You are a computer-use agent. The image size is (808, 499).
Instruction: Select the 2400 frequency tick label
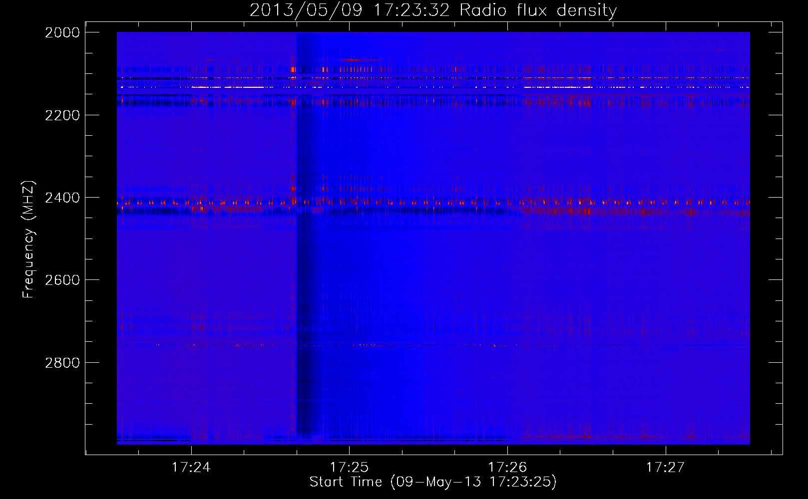[62, 198]
